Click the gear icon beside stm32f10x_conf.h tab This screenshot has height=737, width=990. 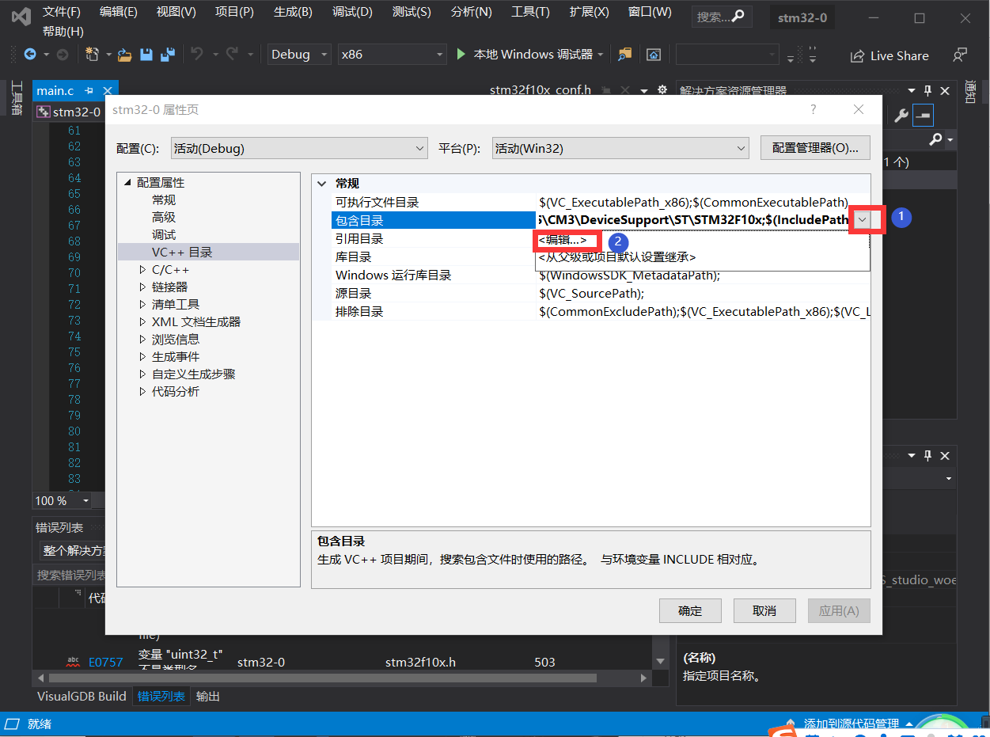pyautogui.click(x=662, y=90)
